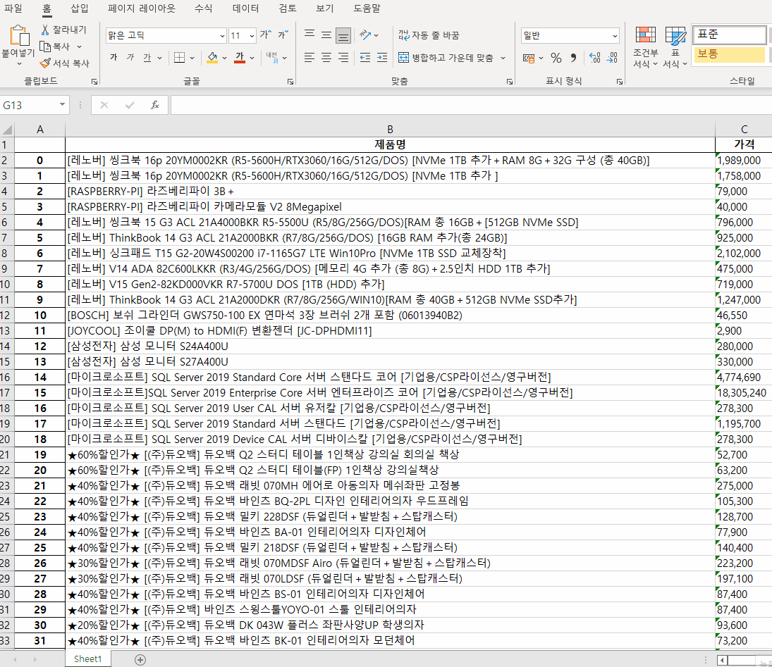772x667 pixels.
Task: Select 라즈베리파이 3B + product cell
Action: pyautogui.click(x=390, y=192)
